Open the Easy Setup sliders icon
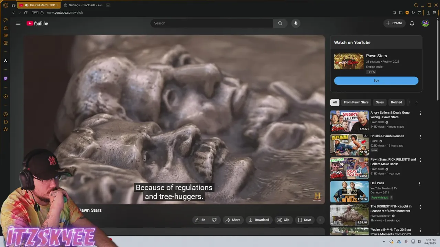 click(x=434, y=13)
